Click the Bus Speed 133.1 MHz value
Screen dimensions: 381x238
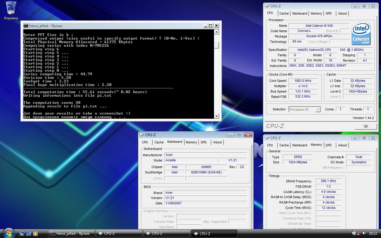303,91
